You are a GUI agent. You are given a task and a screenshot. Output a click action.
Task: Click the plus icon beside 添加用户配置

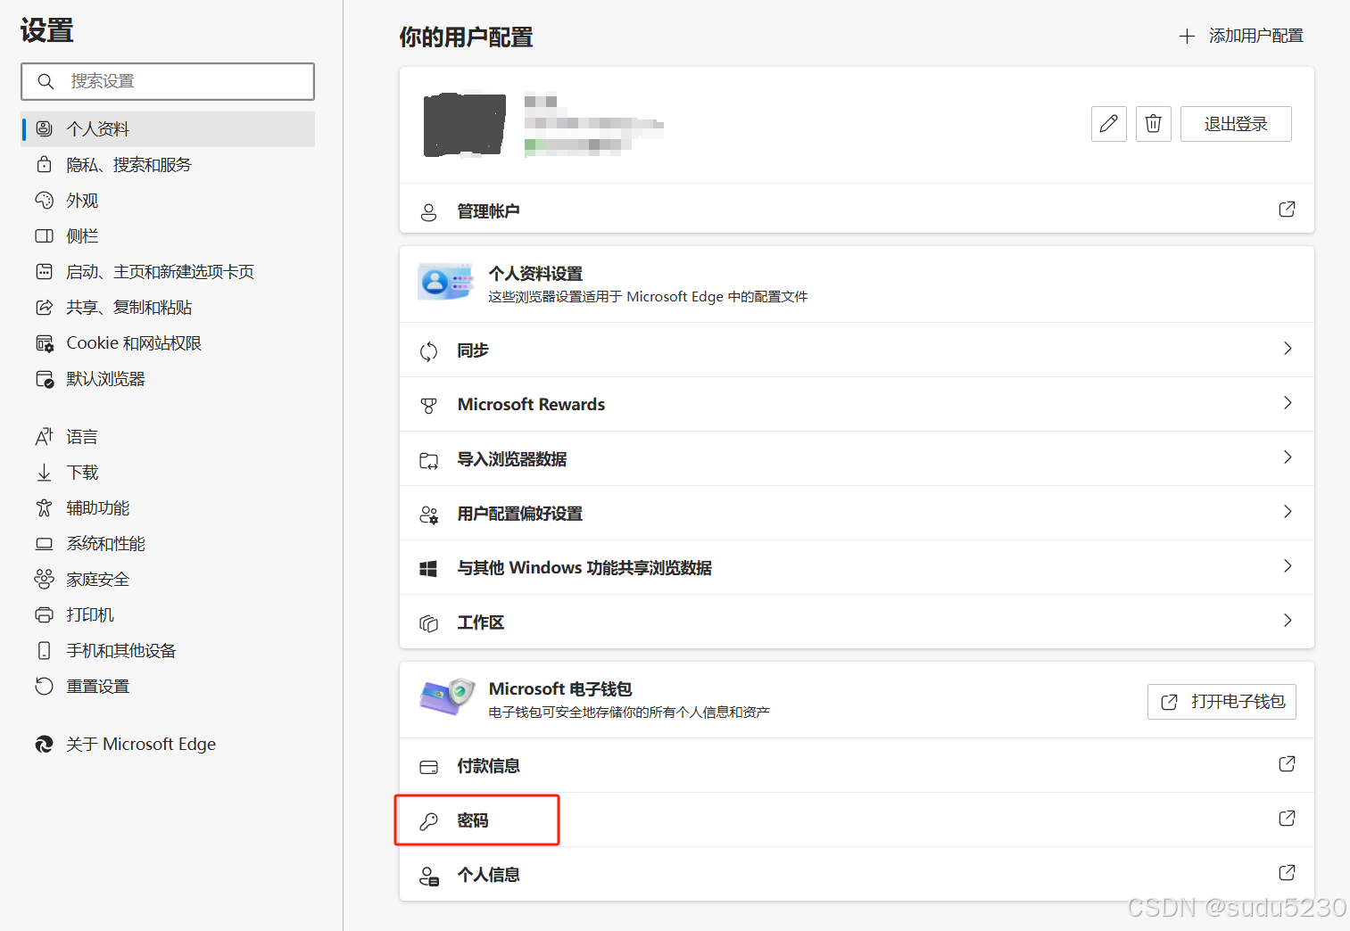coord(1187,37)
